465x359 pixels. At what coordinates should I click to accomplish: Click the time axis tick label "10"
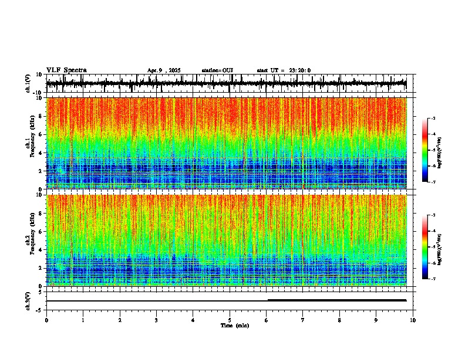click(x=413, y=320)
